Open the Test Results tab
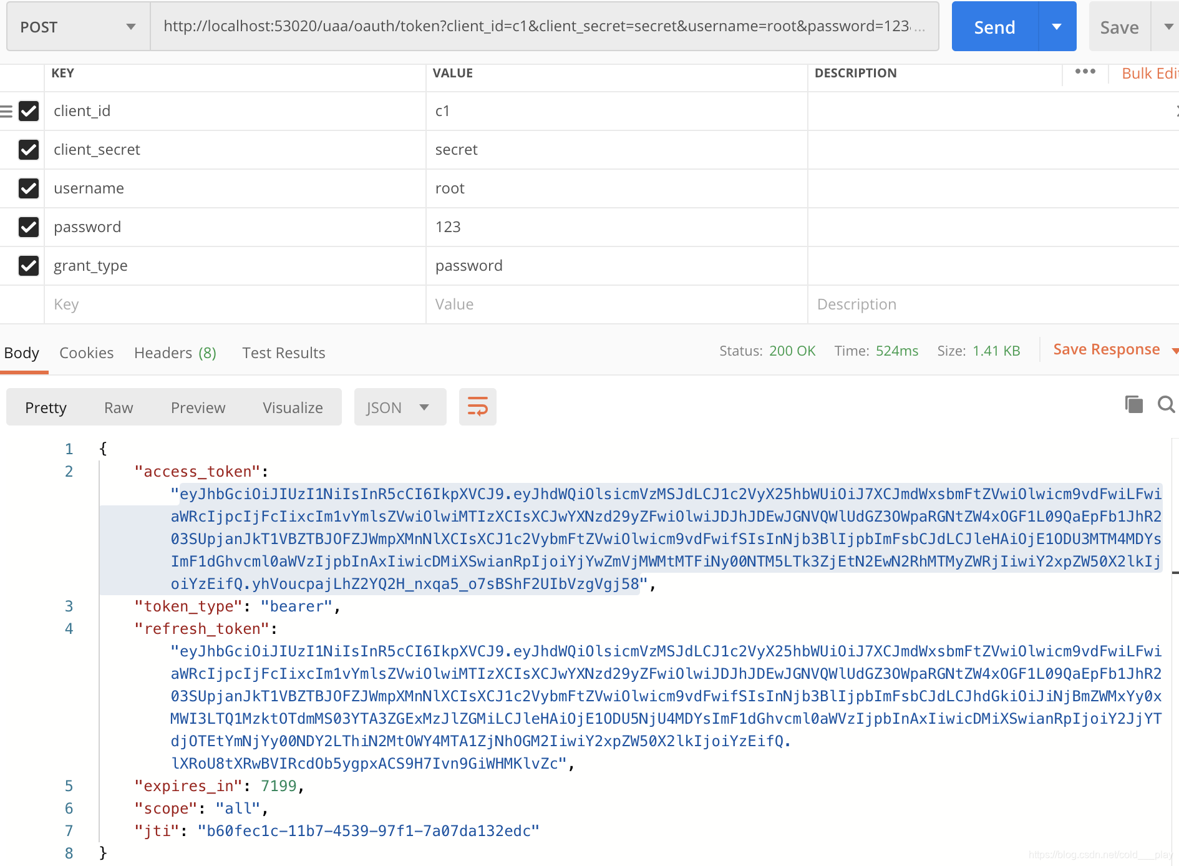Screen dimensions: 1179x866 tap(284, 353)
